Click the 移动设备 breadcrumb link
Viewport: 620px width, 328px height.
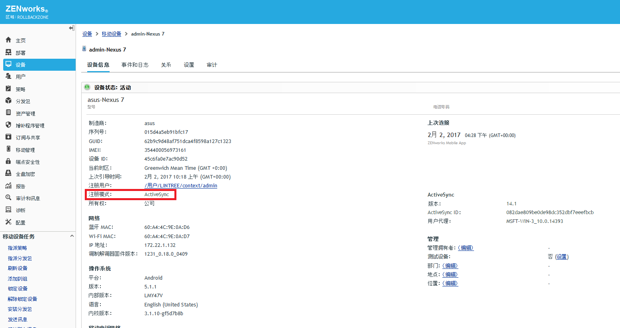(111, 34)
